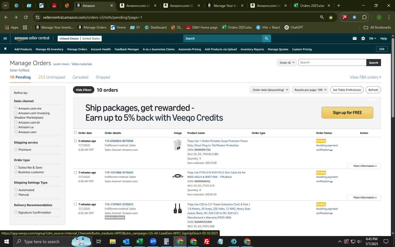Open FileZilla from taskbar
The height and width of the screenshot is (247, 395).
coord(207,242)
